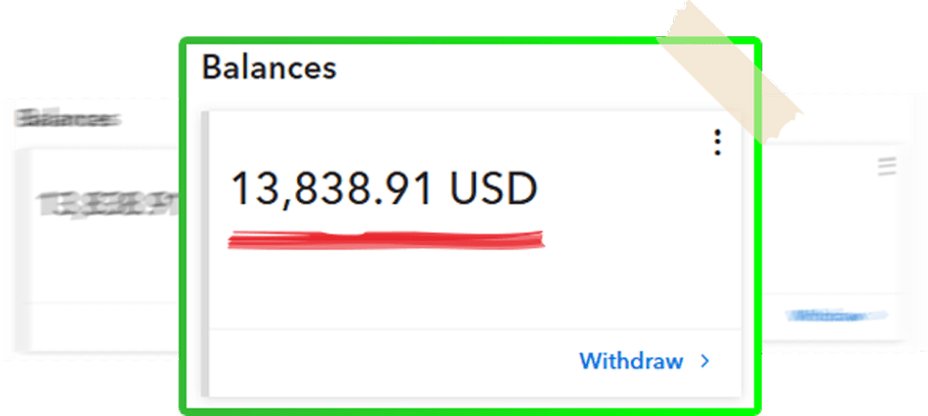Image resolution: width=928 pixels, height=416 pixels.
Task: Open the three-dot menu on balance card
Action: [717, 144]
